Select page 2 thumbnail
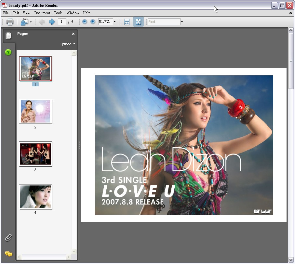Viewport: 295px width, 264px height. click(x=35, y=111)
